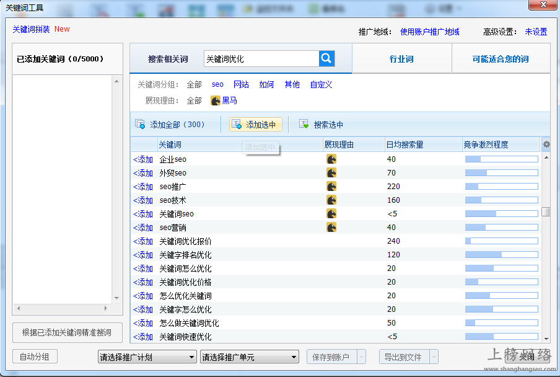Switch to the 可能适合您的词 tab
This screenshot has height=377, width=560.
pos(501,59)
